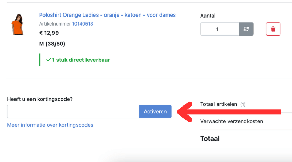
Task: Click the Verwachte verzendkosten row
Action: [x=231, y=121]
